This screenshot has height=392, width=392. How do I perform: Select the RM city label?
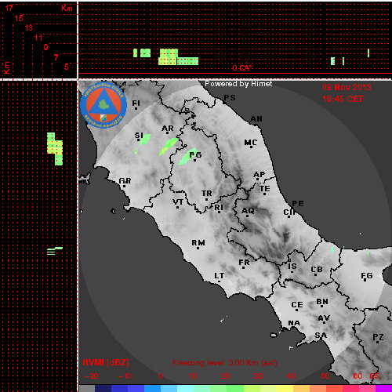coord(198,243)
